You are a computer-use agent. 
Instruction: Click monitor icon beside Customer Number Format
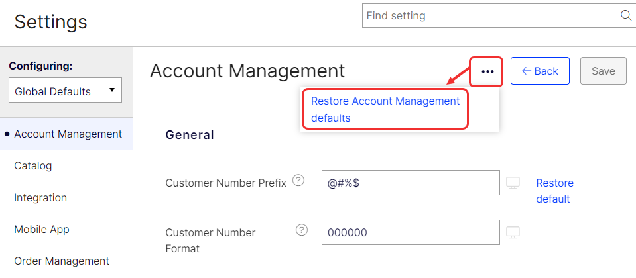pyautogui.click(x=513, y=233)
